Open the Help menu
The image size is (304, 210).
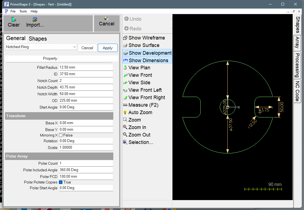point(34,11)
